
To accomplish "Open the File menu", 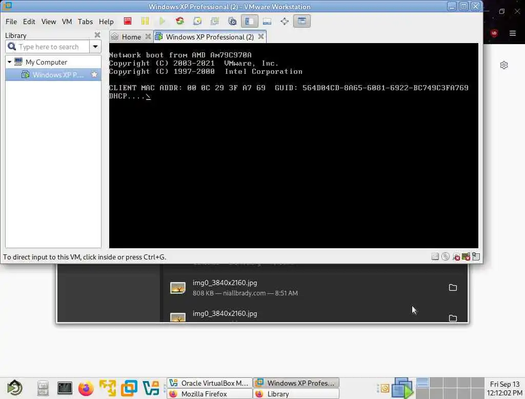I will (11, 22).
